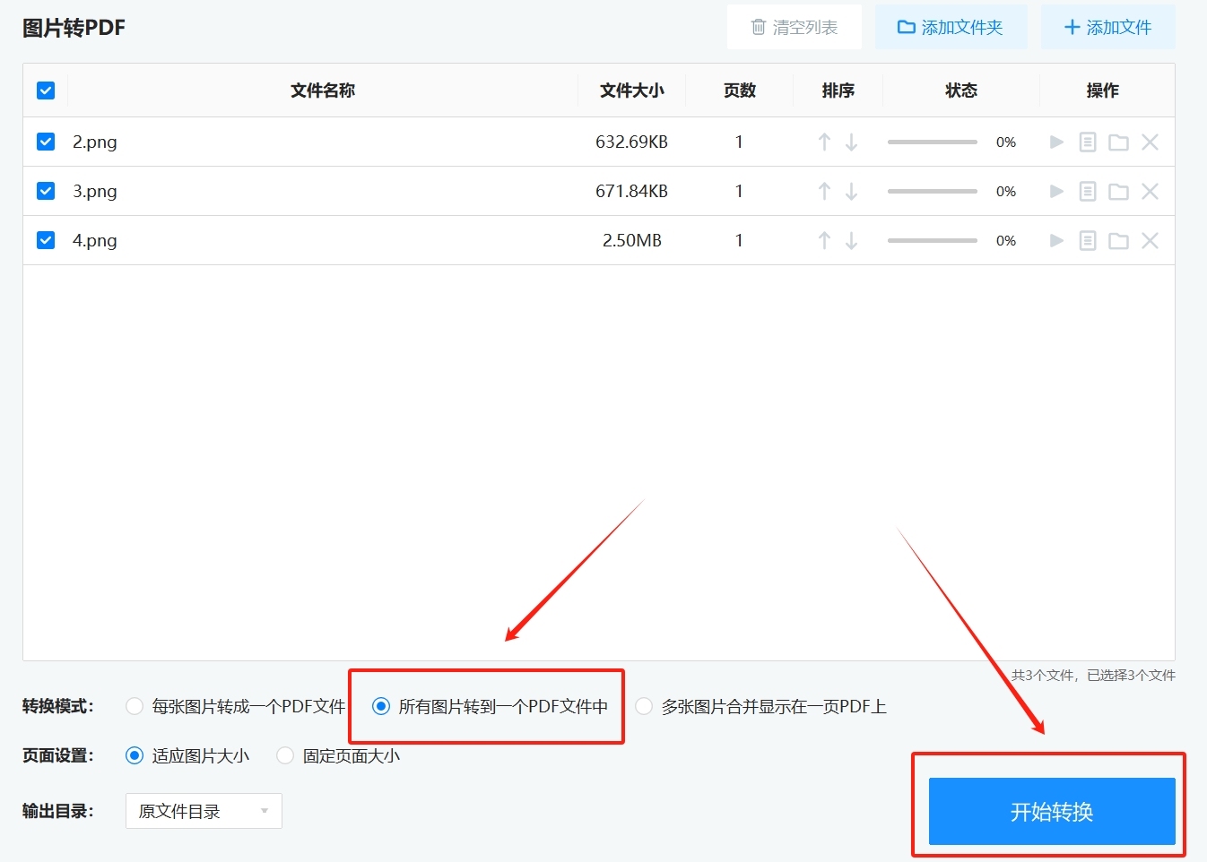The height and width of the screenshot is (862, 1207).
Task: Click 清空列表 to clear the list
Action: tap(794, 27)
